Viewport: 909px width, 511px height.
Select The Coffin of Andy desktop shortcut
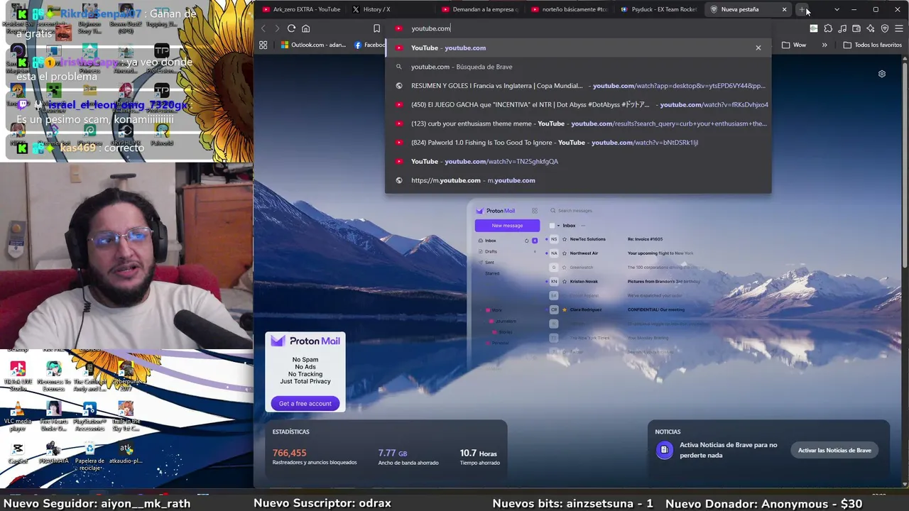click(89, 375)
